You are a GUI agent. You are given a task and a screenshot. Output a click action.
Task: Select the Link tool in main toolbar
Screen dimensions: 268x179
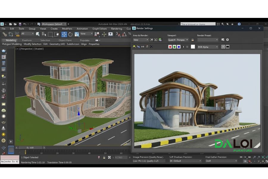pyautogui.click(x=4, y=34)
